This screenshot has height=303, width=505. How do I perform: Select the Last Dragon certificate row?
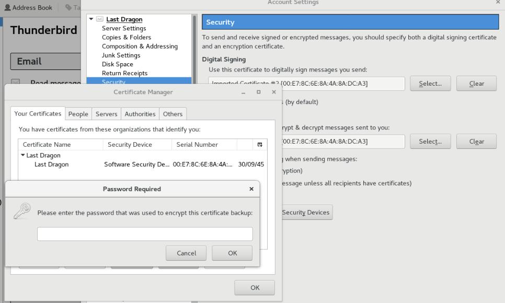(x=51, y=165)
